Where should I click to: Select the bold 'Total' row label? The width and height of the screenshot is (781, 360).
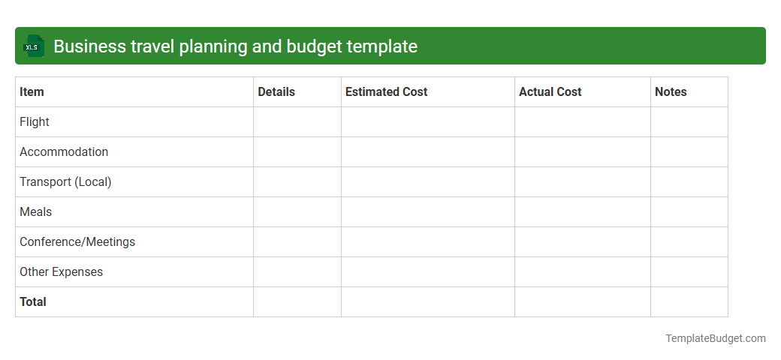pyautogui.click(x=33, y=301)
